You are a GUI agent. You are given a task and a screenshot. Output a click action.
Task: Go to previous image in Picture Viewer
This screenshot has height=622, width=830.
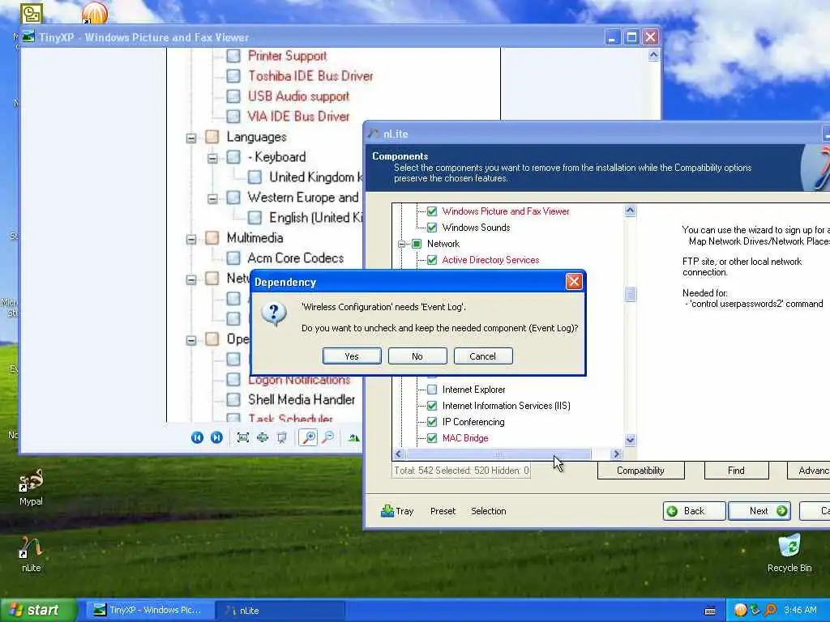point(197,437)
